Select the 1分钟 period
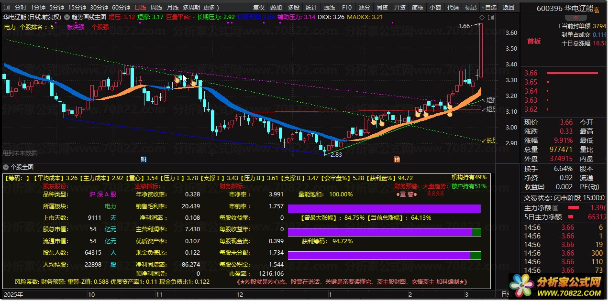609x301 pixels. (x=38, y=8)
